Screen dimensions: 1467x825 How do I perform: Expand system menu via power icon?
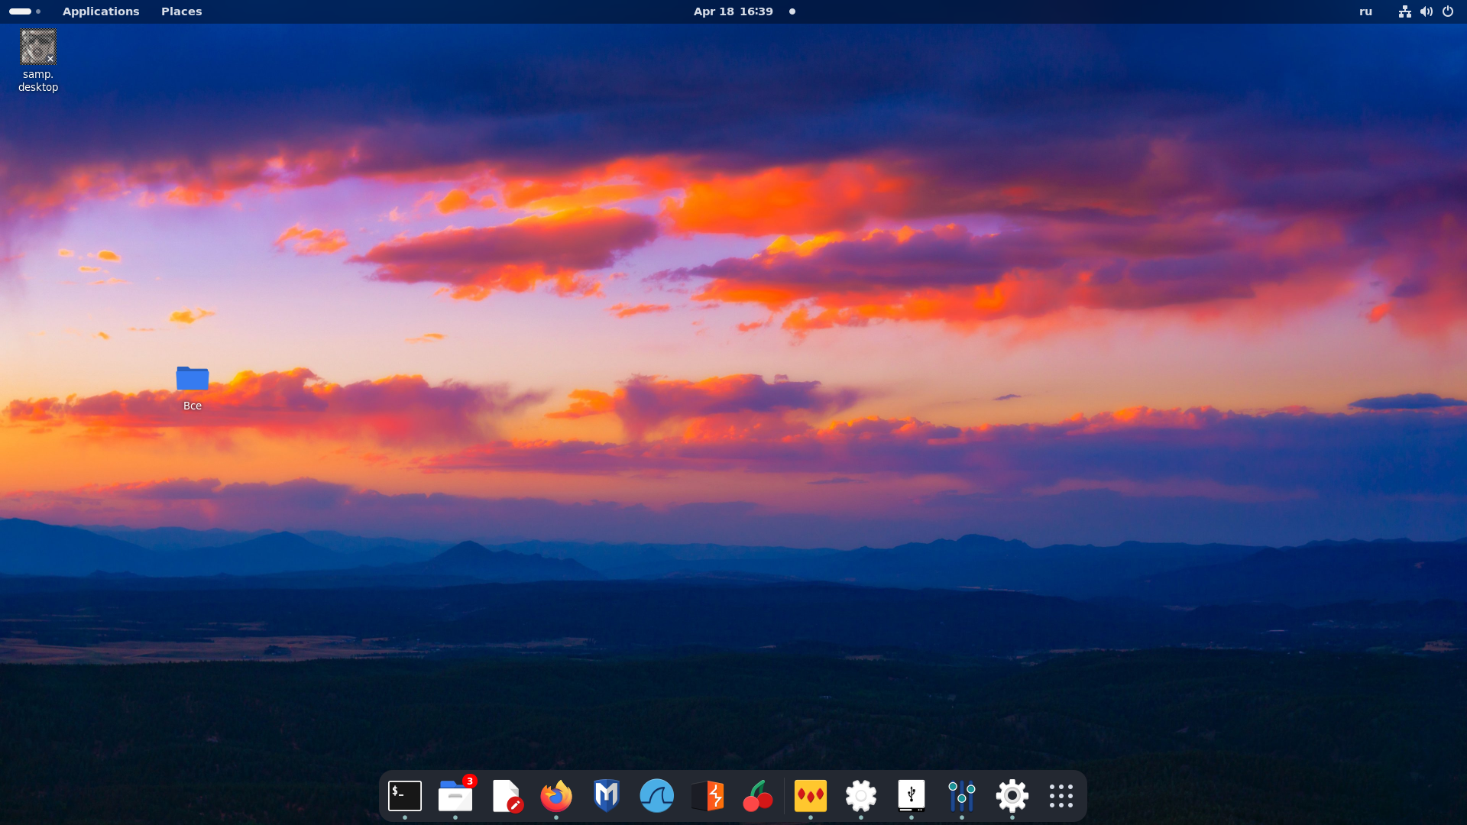coord(1448,11)
